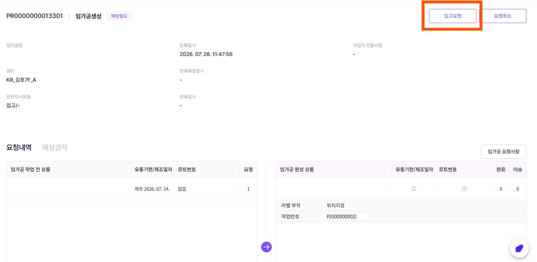Image resolution: width=537 pixels, height=262 pixels.
Task: Click center value KR_김포7F_A
Action: (21, 80)
